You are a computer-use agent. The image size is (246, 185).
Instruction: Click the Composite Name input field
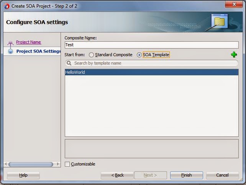(x=152, y=45)
